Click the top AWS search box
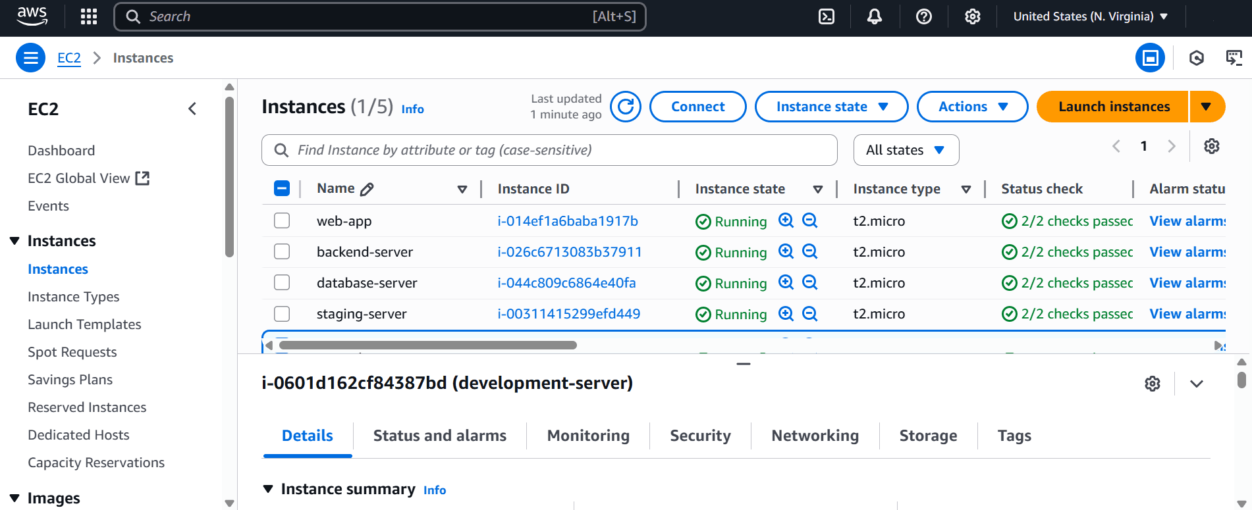This screenshot has width=1252, height=510. tap(380, 16)
